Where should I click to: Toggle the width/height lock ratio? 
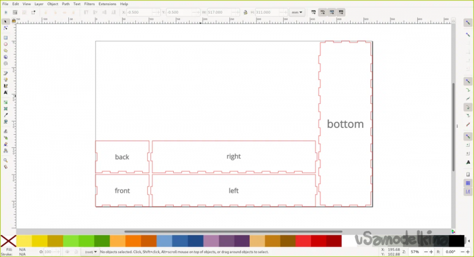pos(245,12)
